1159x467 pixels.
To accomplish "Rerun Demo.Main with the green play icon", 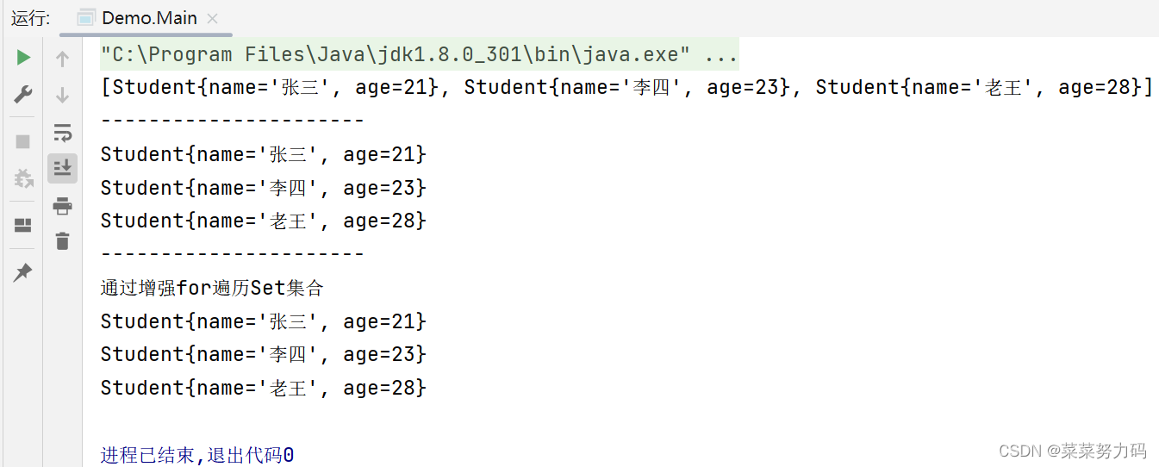I will pyautogui.click(x=23, y=58).
